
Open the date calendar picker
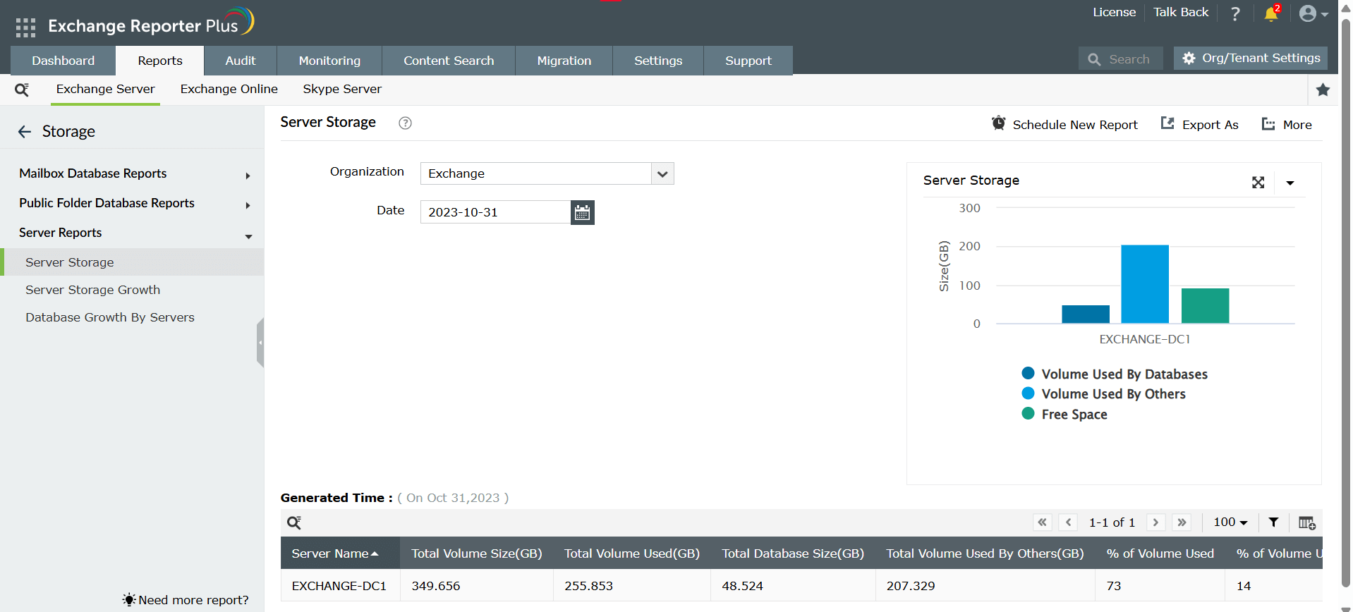tap(582, 212)
